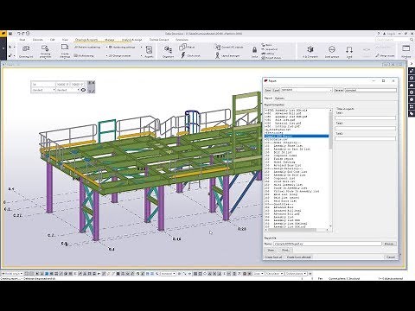The image size is (415, 311).
Task: Click the Change number ribbon item
Action: click(x=119, y=55)
